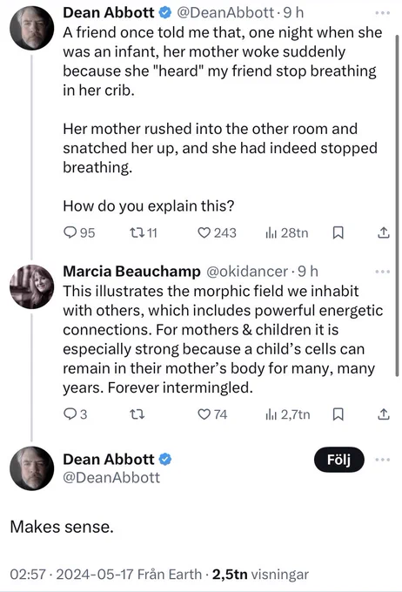Like Marcia Beauchamp's tweet with 74 likes
Screen dimensions: 402x592
(212, 414)
